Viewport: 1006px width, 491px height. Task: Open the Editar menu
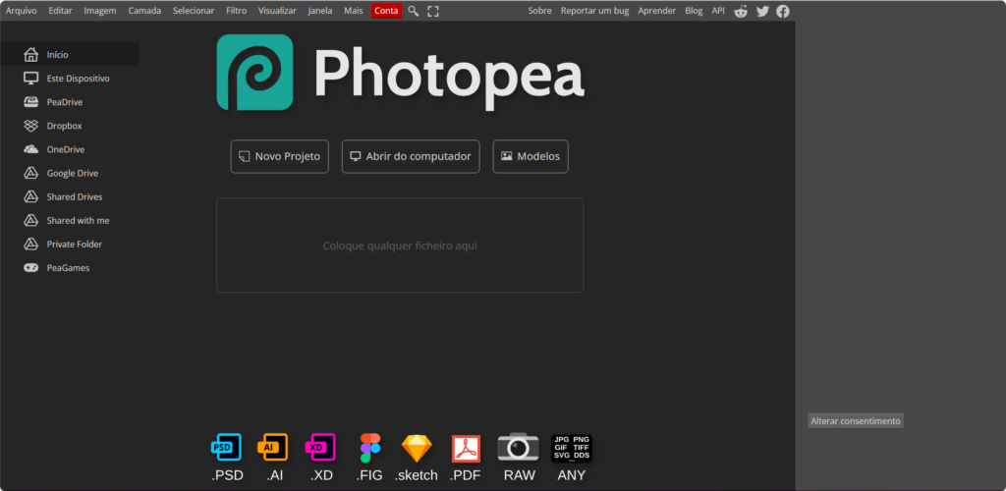point(60,11)
